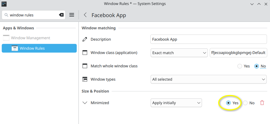Collapse the Minimized row chevron
This screenshot has width=270, height=124.
[x=85, y=103]
